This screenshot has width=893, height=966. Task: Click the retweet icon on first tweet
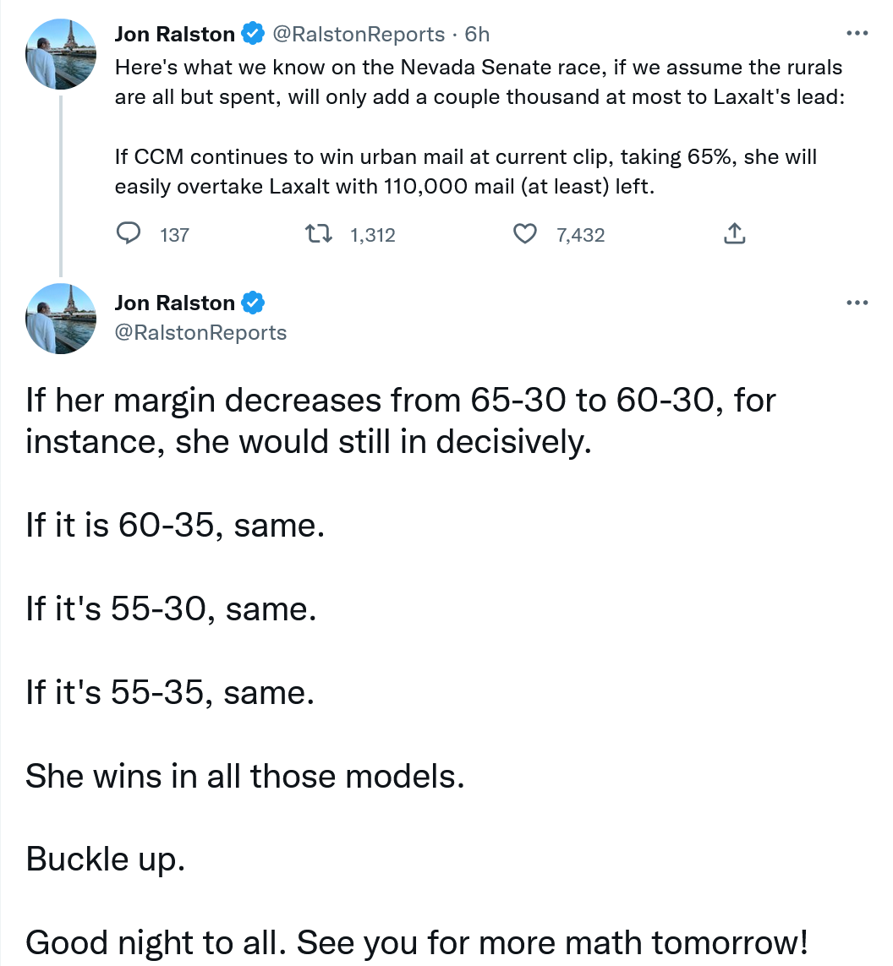319,234
